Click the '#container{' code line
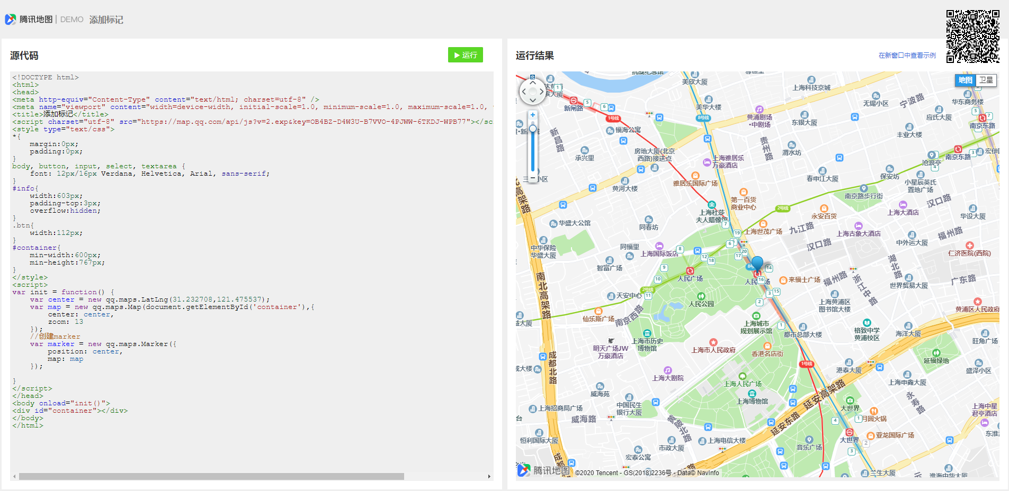This screenshot has width=1009, height=491. click(x=37, y=248)
